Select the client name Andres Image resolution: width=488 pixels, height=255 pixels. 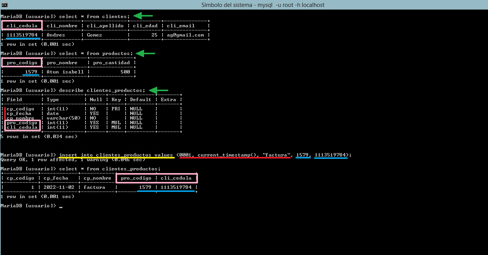point(56,35)
